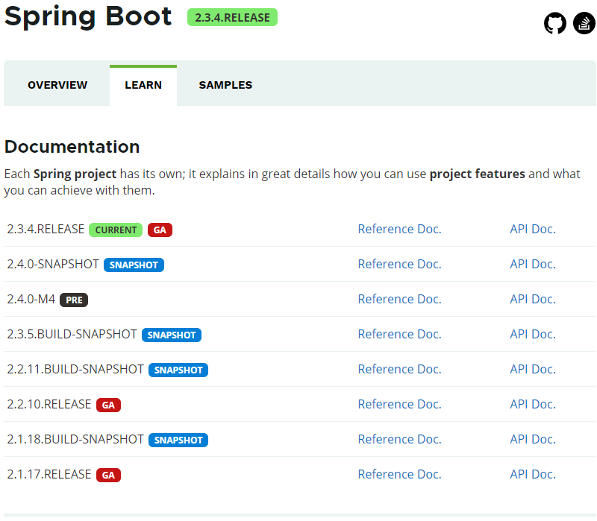
Task: Open API Doc. for 2.2.11.BUILD-SNAPSHOT
Action: pyautogui.click(x=533, y=369)
